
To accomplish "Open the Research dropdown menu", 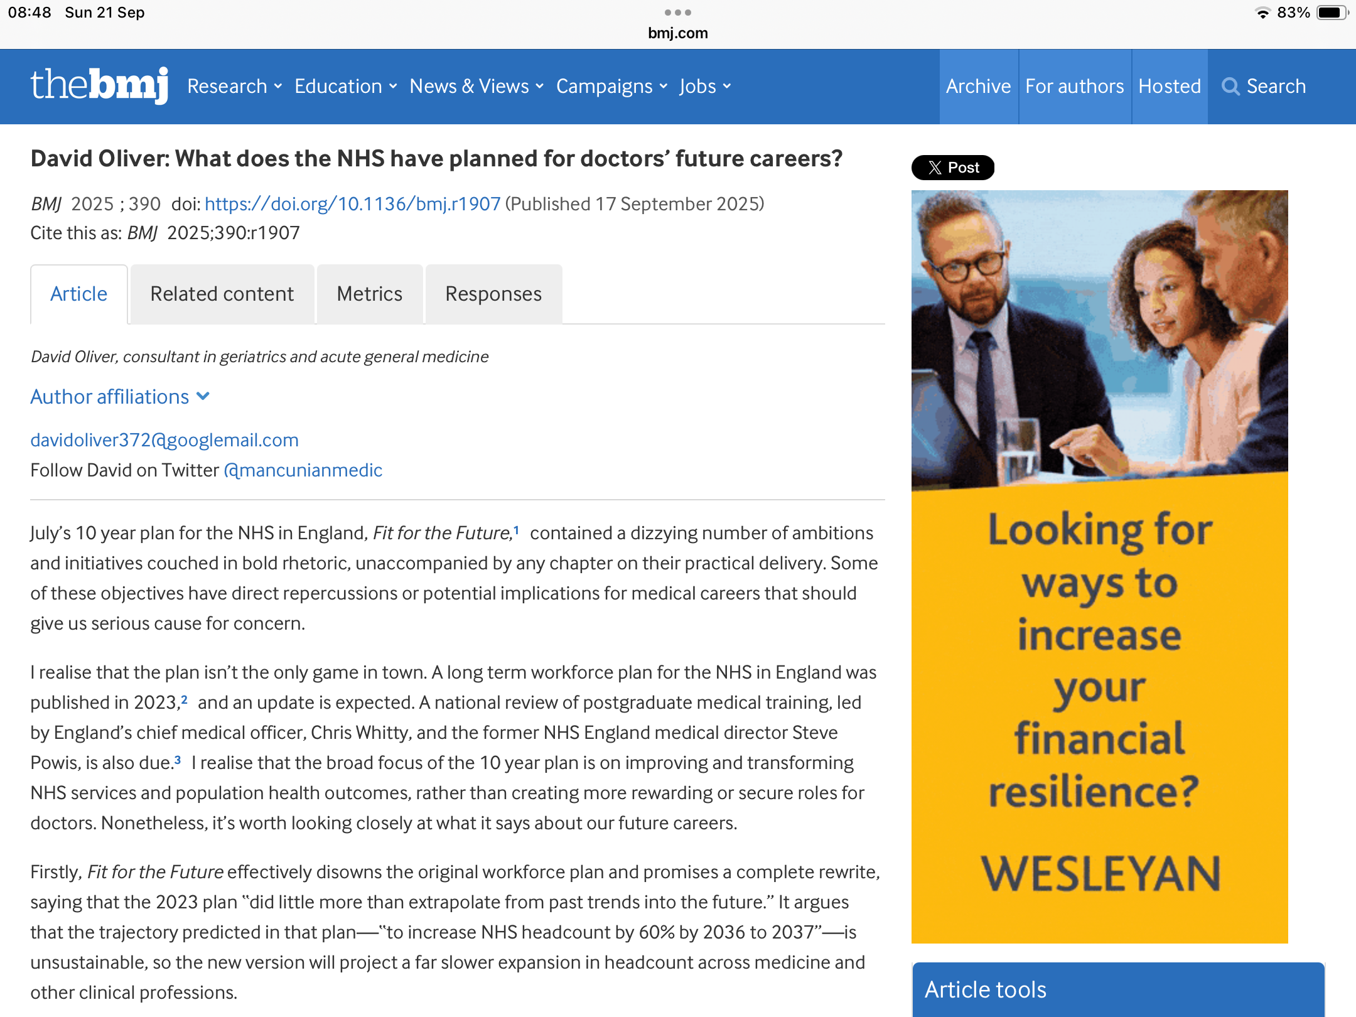I will point(234,86).
